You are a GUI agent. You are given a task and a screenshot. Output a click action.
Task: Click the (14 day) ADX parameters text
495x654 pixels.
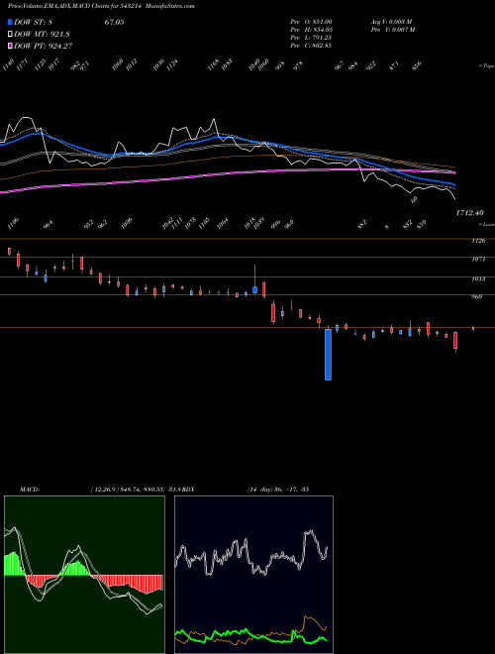pyautogui.click(x=278, y=489)
